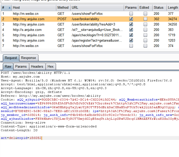Toggle Edited checkbox for row 3
The width and height of the screenshot is (179, 157).
(x=145, y=24)
